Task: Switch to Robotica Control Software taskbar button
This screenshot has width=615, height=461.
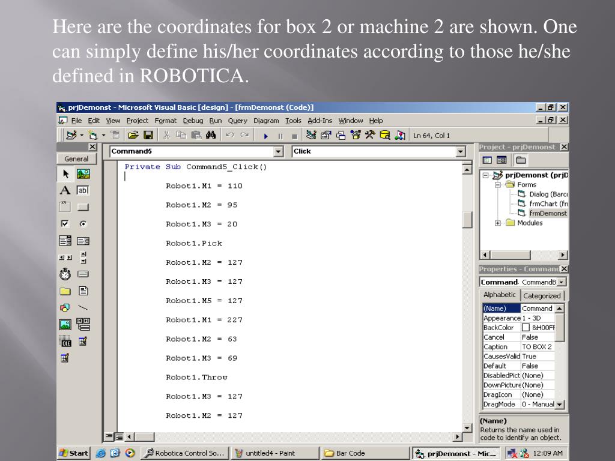Action: pyautogui.click(x=184, y=453)
